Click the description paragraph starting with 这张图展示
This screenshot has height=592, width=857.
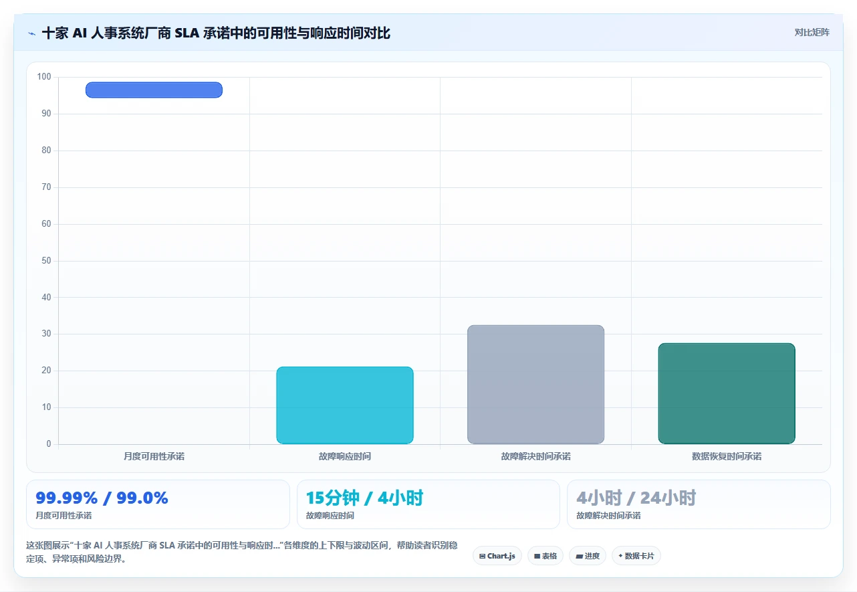pos(241,552)
